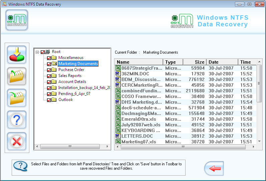The width and height of the screenshot is (266, 181).
Task: Select the Pending_6_Apr_07 folder label
Action: (74, 94)
